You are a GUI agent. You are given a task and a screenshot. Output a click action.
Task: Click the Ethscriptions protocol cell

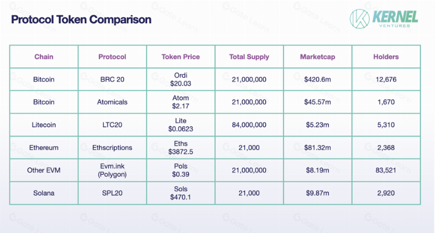tap(112, 148)
